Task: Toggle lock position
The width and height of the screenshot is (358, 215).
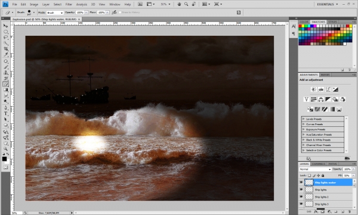Action: tap(318, 175)
